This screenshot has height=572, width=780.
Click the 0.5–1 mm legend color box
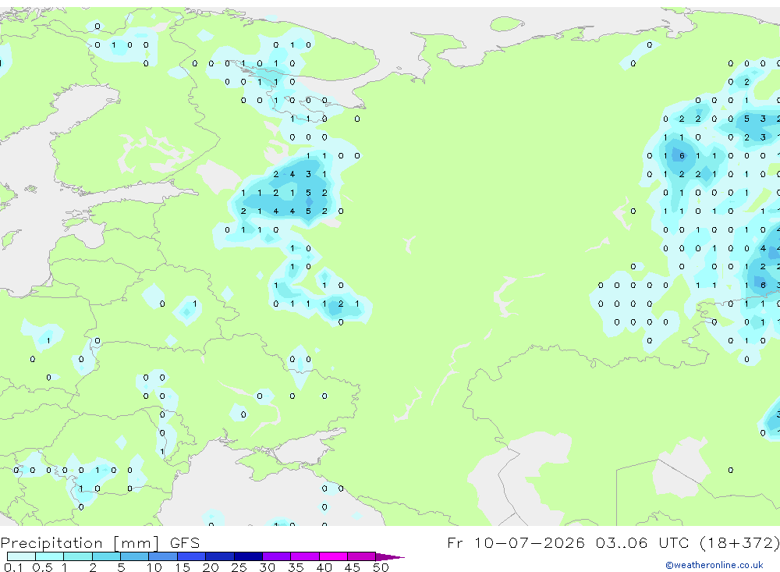tap(50, 556)
